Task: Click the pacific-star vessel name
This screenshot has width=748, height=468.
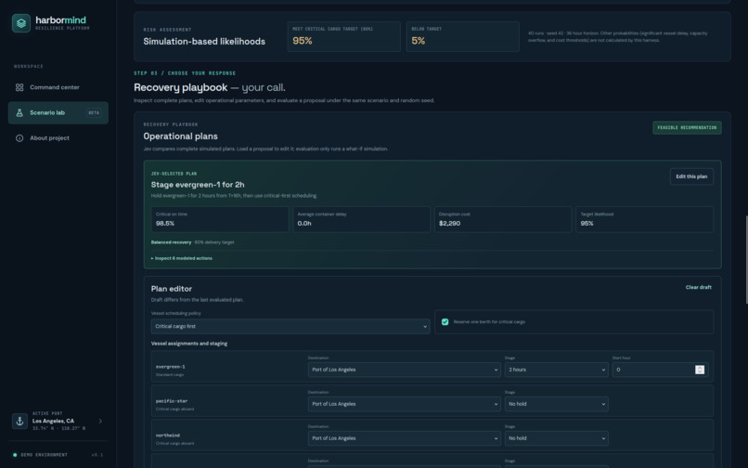Action: coord(172,401)
